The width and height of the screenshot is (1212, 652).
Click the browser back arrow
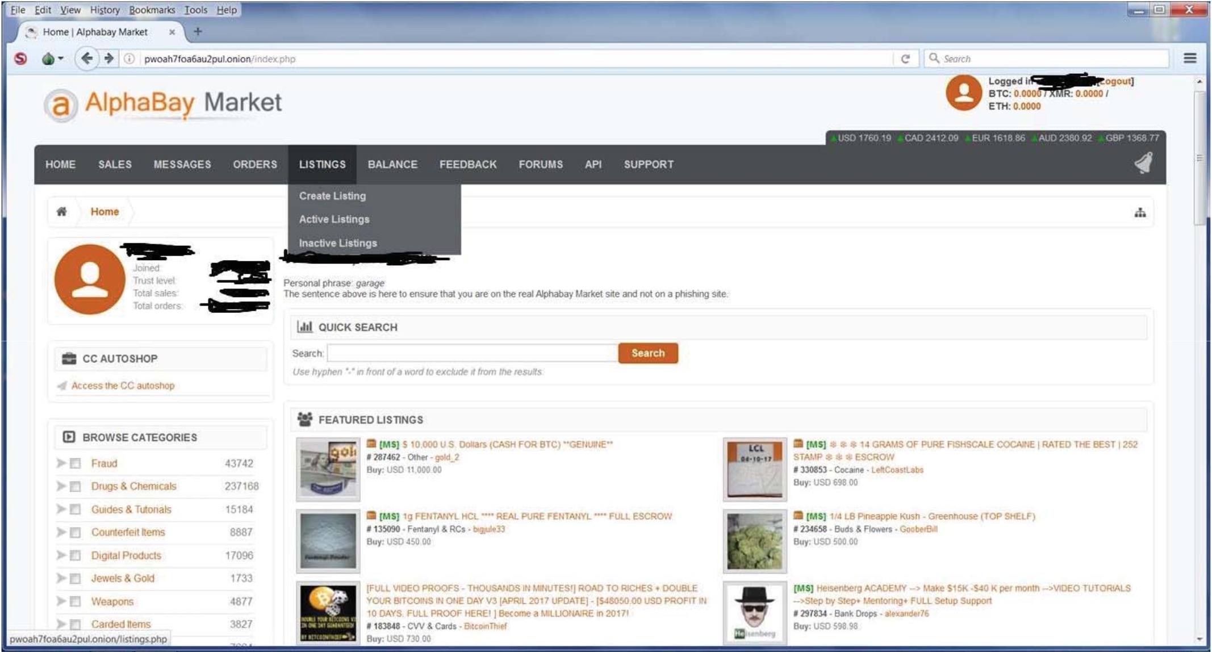(86, 58)
